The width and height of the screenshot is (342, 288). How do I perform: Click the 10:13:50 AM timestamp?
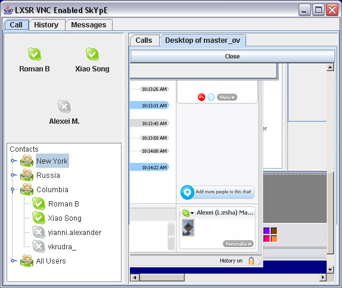pos(154,138)
